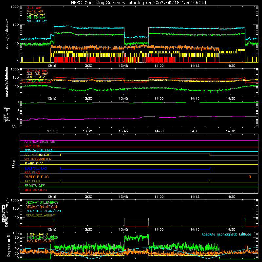The image size is (262, 262).
Task: Click the 13:15 tick label under keV panel
Action: coord(52,66)
